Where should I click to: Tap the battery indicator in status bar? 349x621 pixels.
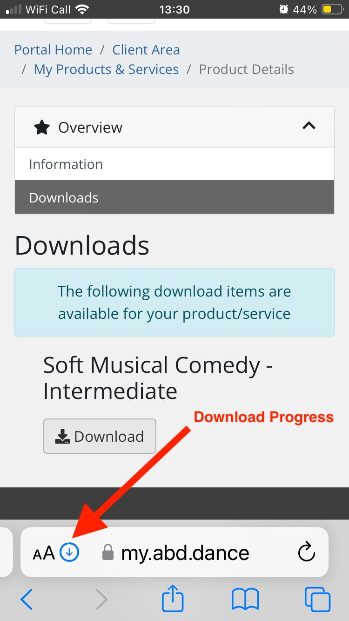333,9
